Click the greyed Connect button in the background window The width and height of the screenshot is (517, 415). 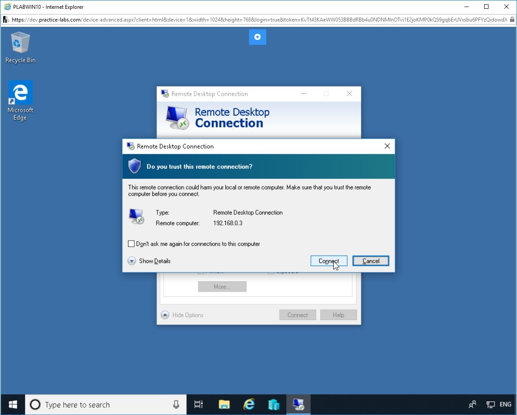(297, 315)
